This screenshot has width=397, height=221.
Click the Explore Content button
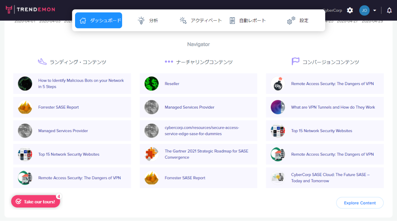point(360,203)
